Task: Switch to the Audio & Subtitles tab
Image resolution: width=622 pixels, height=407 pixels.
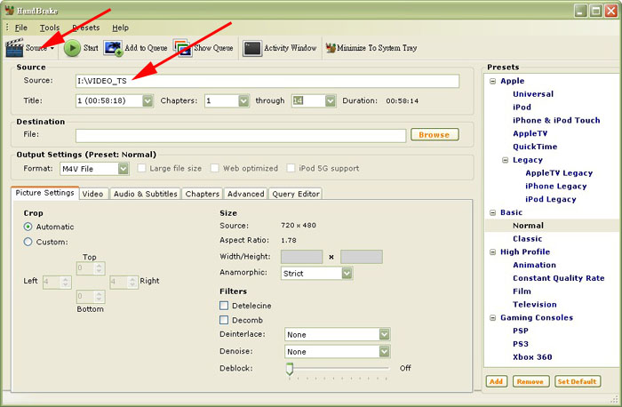Action: pos(145,194)
